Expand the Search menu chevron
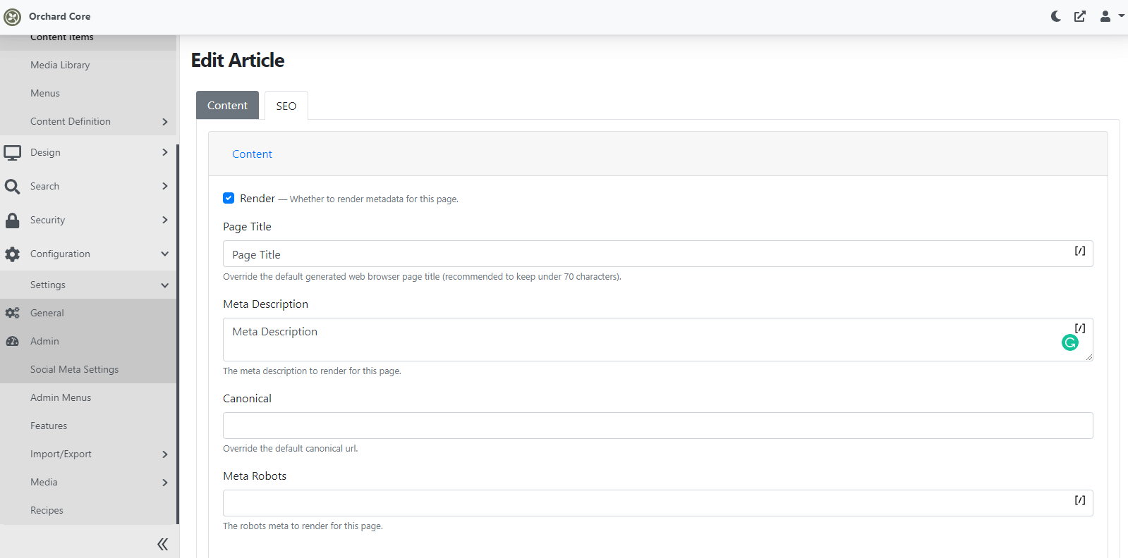 [x=165, y=186]
